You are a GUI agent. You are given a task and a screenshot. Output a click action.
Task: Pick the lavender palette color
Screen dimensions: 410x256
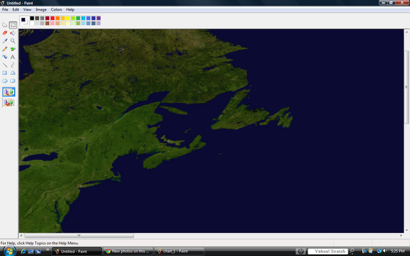click(99, 23)
